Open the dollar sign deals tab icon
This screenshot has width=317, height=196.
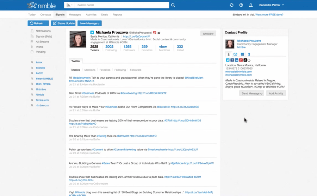pos(249,54)
